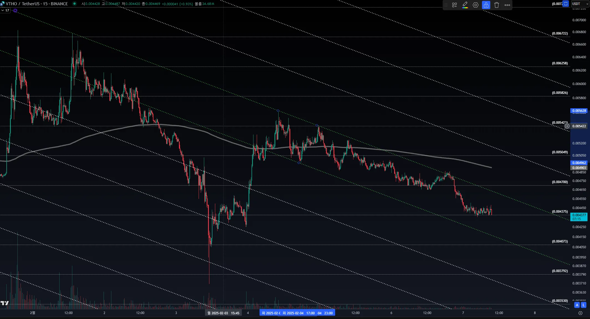Click the Fib level label (0.006258)

(560, 63)
